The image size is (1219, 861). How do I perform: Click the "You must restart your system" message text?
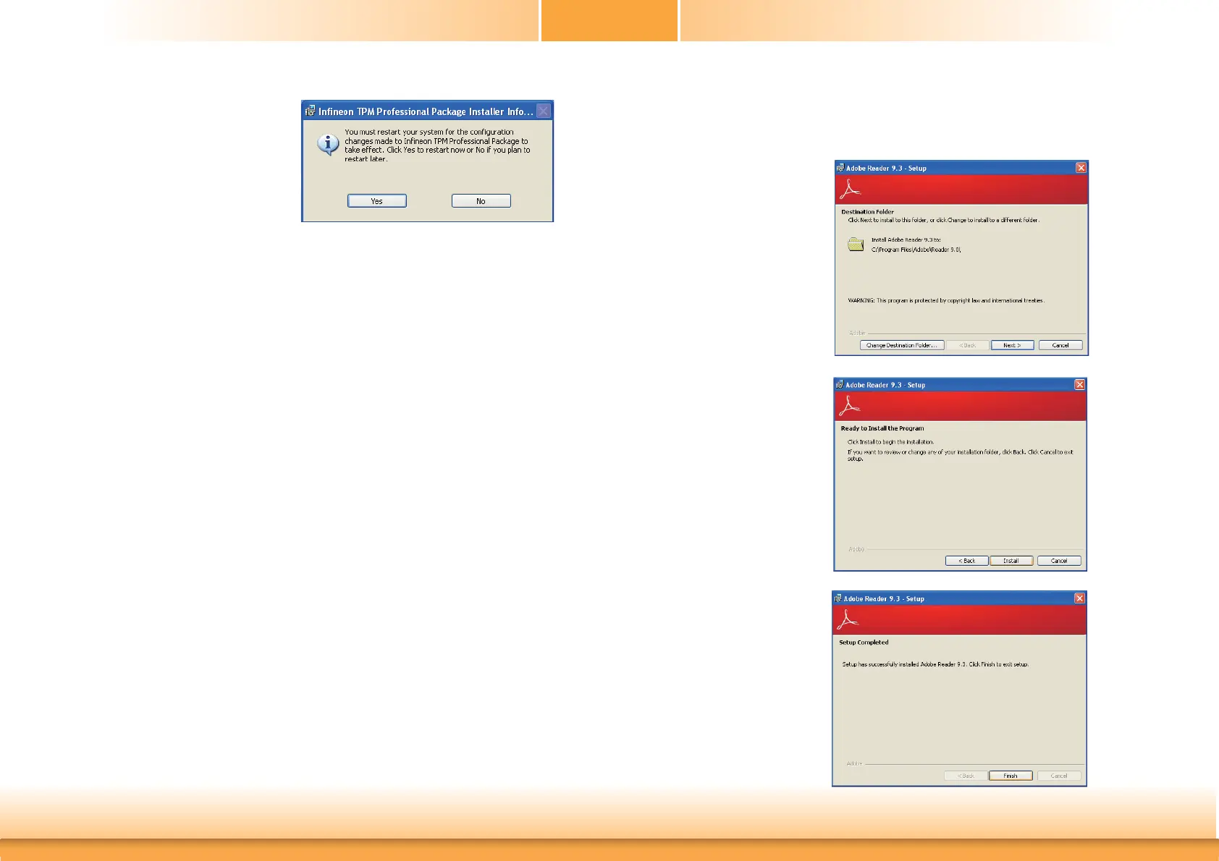pos(437,145)
